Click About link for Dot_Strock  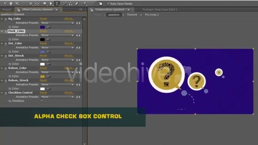[69, 56]
